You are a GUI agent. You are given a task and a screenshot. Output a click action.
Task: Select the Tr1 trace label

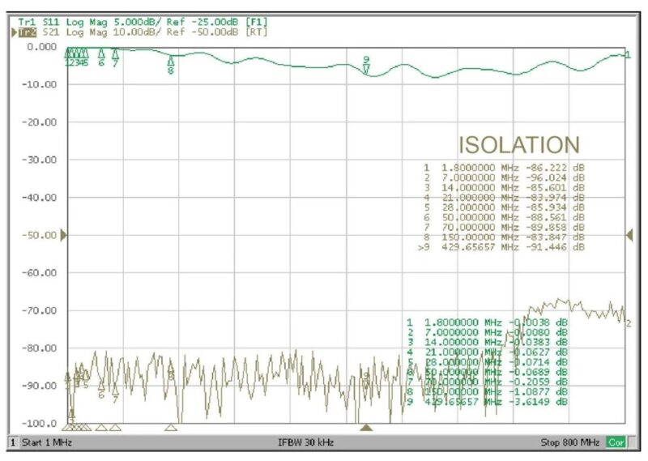click(x=27, y=21)
